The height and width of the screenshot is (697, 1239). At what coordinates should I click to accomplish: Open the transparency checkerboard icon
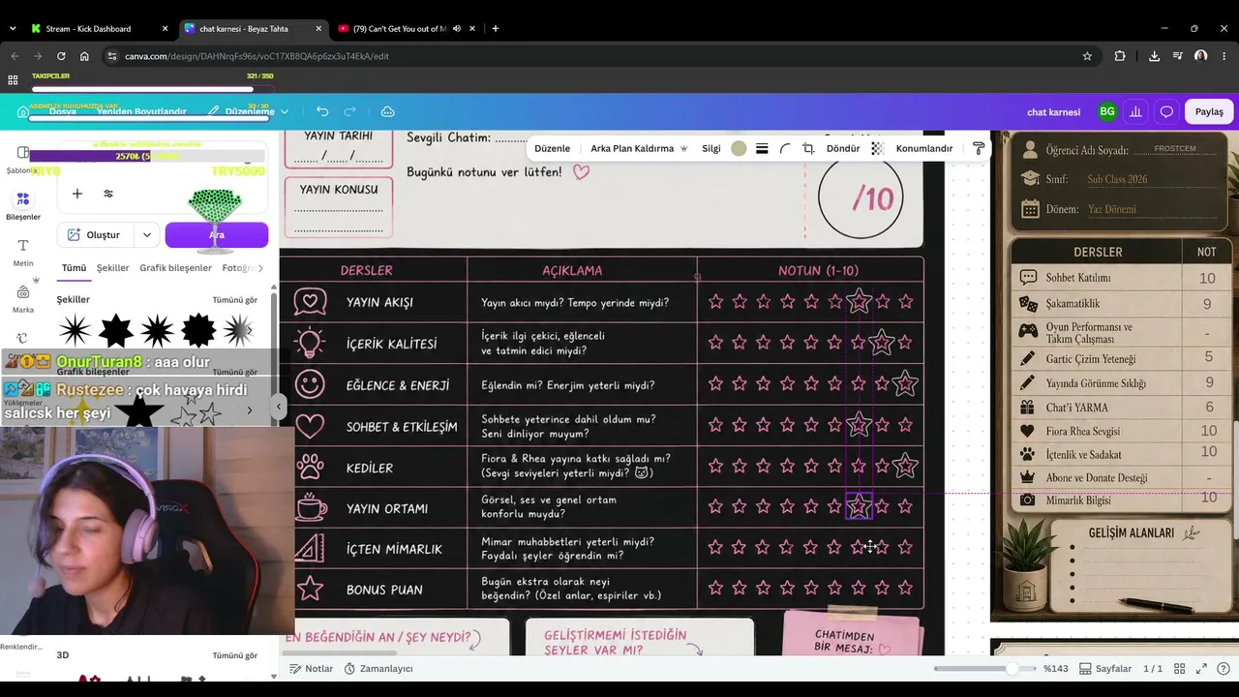coord(878,148)
